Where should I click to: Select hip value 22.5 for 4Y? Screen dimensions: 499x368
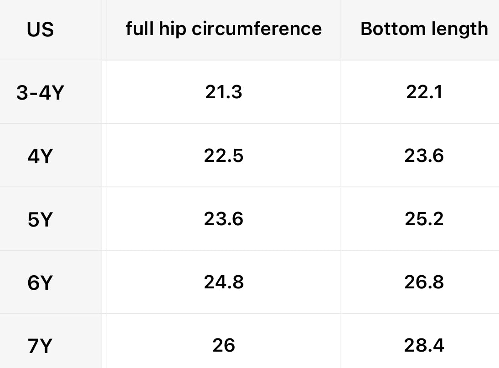coord(223,156)
